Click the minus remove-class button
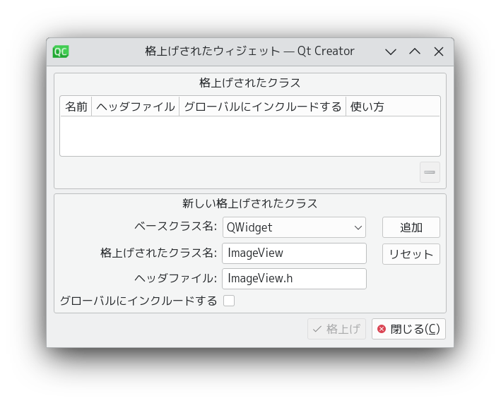Viewport: 501px width, 403px height. tap(430, 172)
